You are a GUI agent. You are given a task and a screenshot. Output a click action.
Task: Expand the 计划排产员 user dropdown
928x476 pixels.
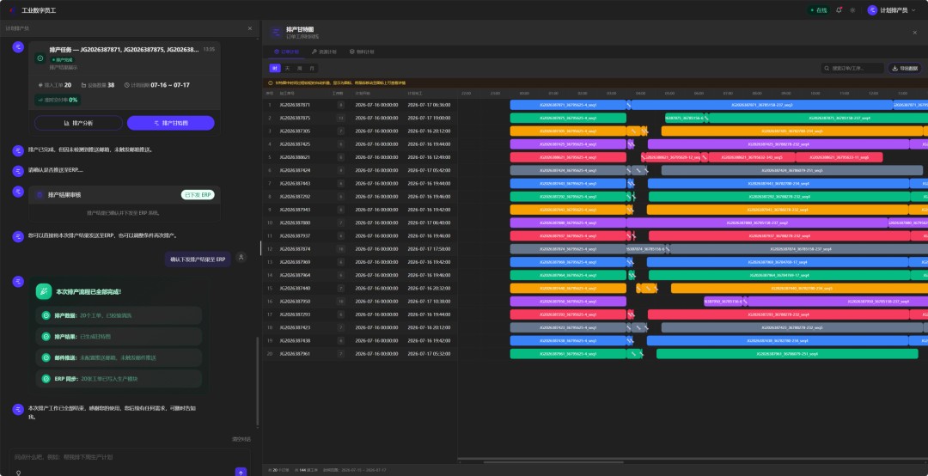pyautogui.click(x=913, y=10)
